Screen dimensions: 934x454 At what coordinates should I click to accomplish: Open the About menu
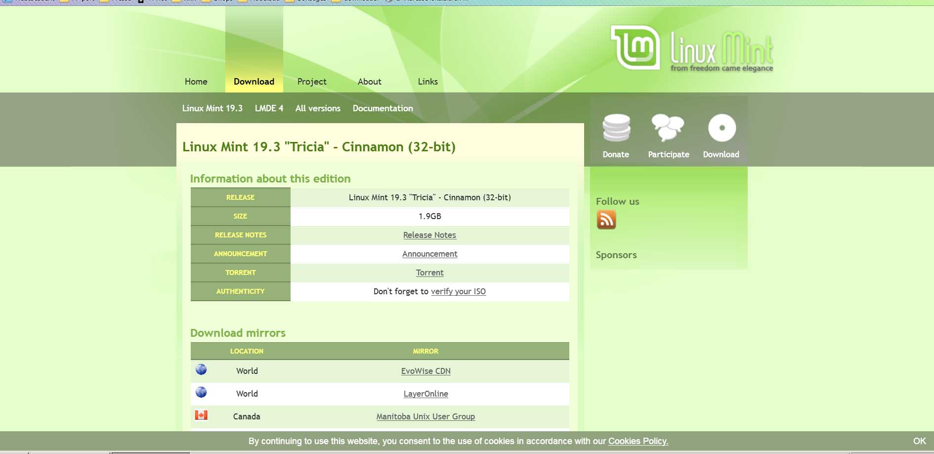pyautogui.click(x=370, y=82)
